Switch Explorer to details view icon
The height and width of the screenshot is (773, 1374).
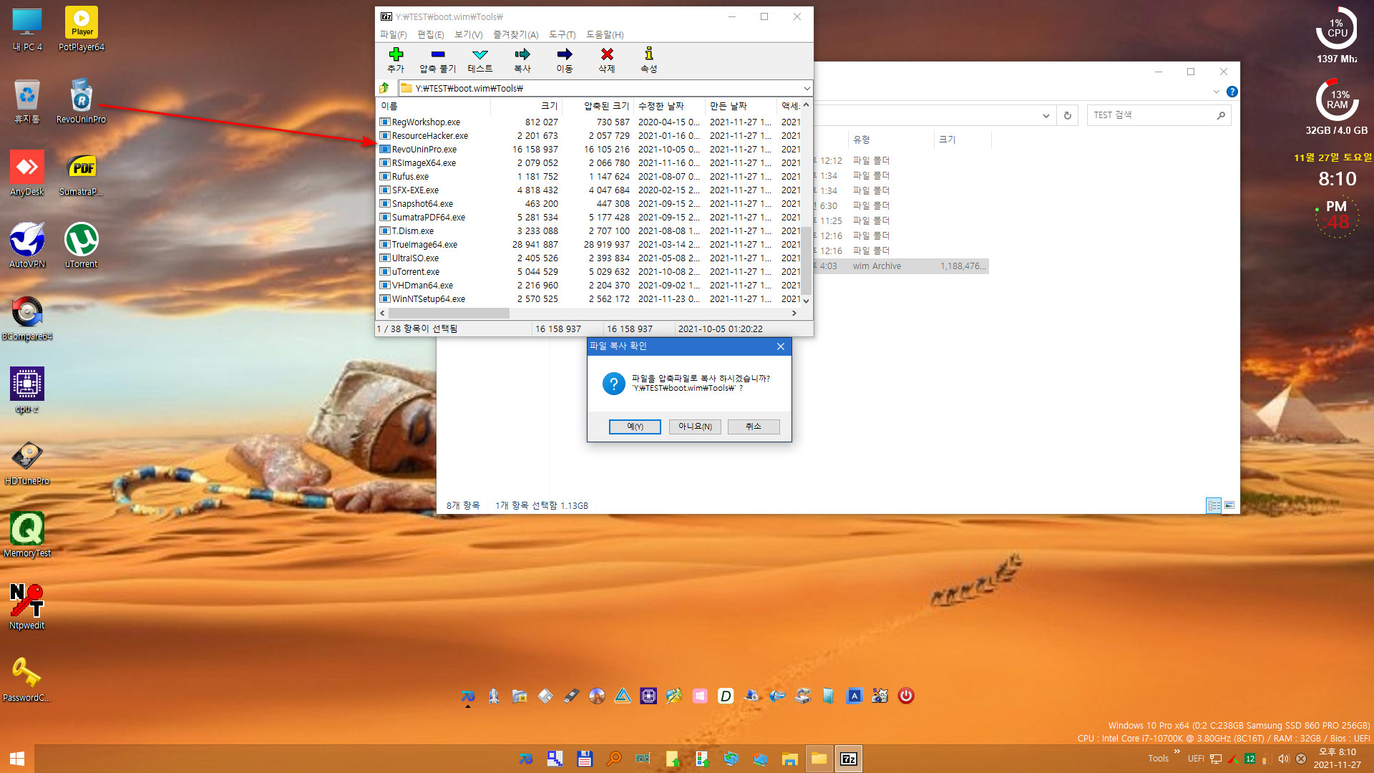[x=1214, y=505]
